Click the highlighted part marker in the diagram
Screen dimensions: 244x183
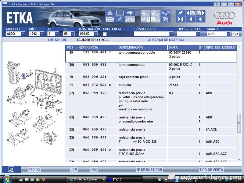[23, 75]
